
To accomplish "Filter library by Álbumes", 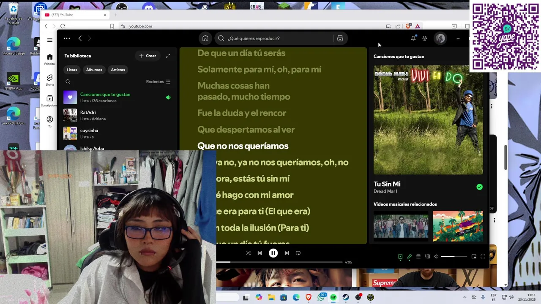I will click(x=94, y=70).
